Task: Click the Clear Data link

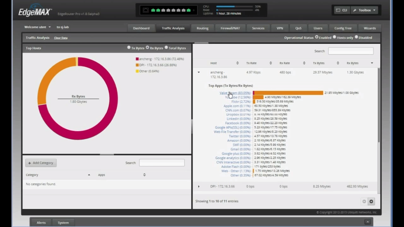Action: click(x=61, y=38)
